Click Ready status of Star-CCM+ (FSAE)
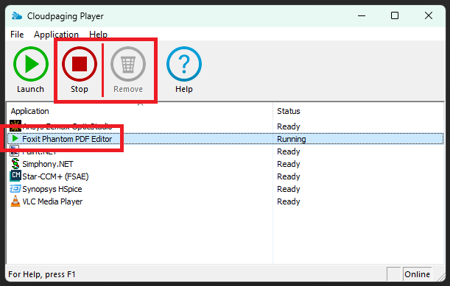The image size is (450, 286). click(289, 176)
